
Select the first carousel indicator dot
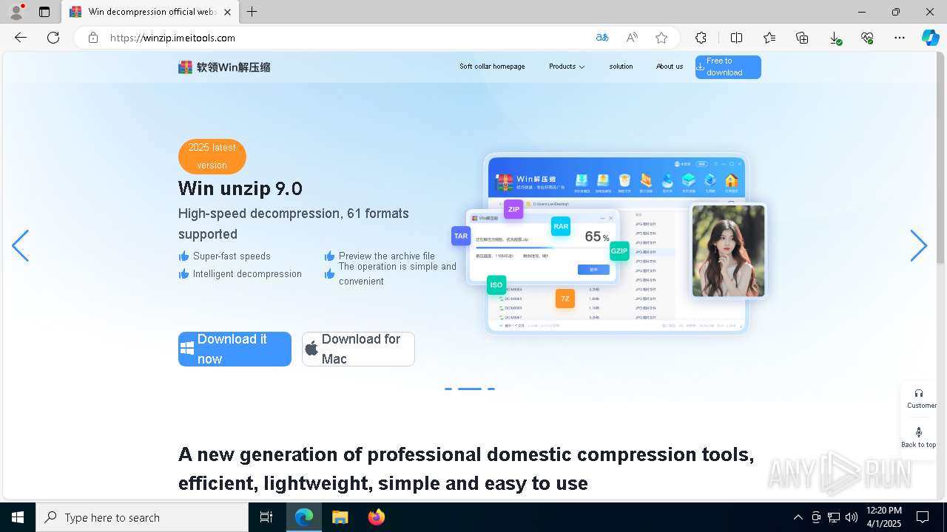coord(448,389)
